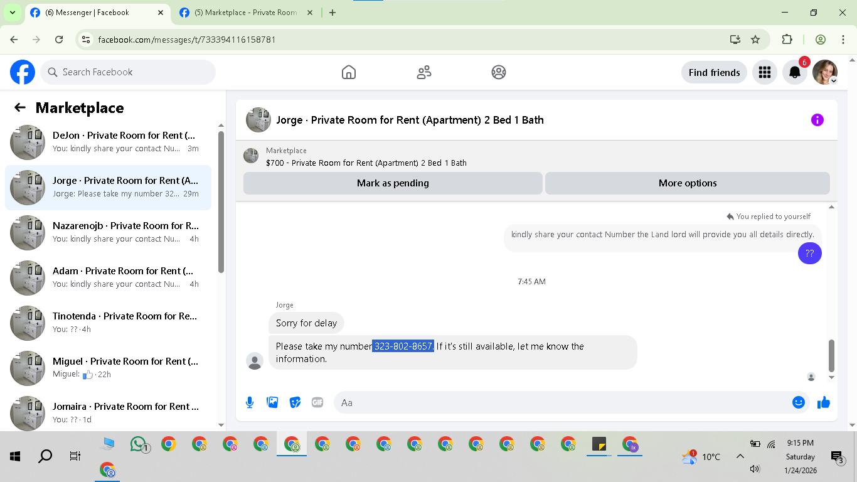Click the Sorry for delay message
This screenshot has height=482, width=857.
click(306, 323)
